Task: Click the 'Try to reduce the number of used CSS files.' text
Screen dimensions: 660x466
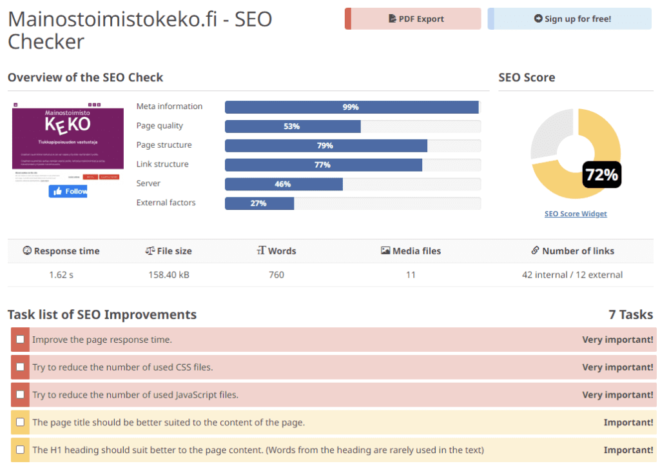Action: 122,367
